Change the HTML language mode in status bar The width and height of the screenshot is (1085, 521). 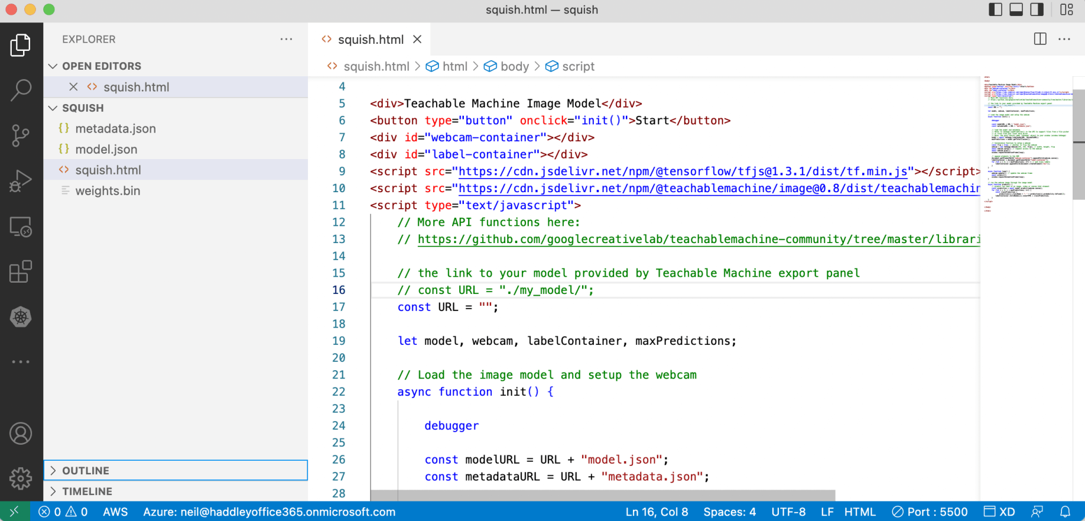tap(860, 512)
